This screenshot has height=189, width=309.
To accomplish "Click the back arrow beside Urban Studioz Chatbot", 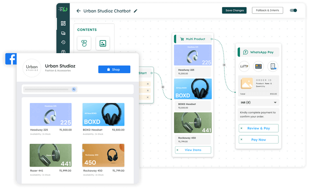I will coord(78,11).
